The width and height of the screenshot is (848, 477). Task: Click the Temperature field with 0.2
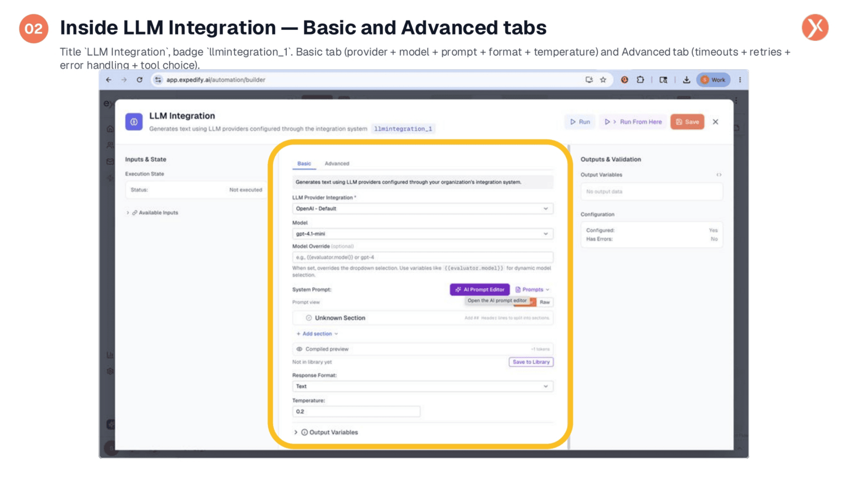point(356,411)
